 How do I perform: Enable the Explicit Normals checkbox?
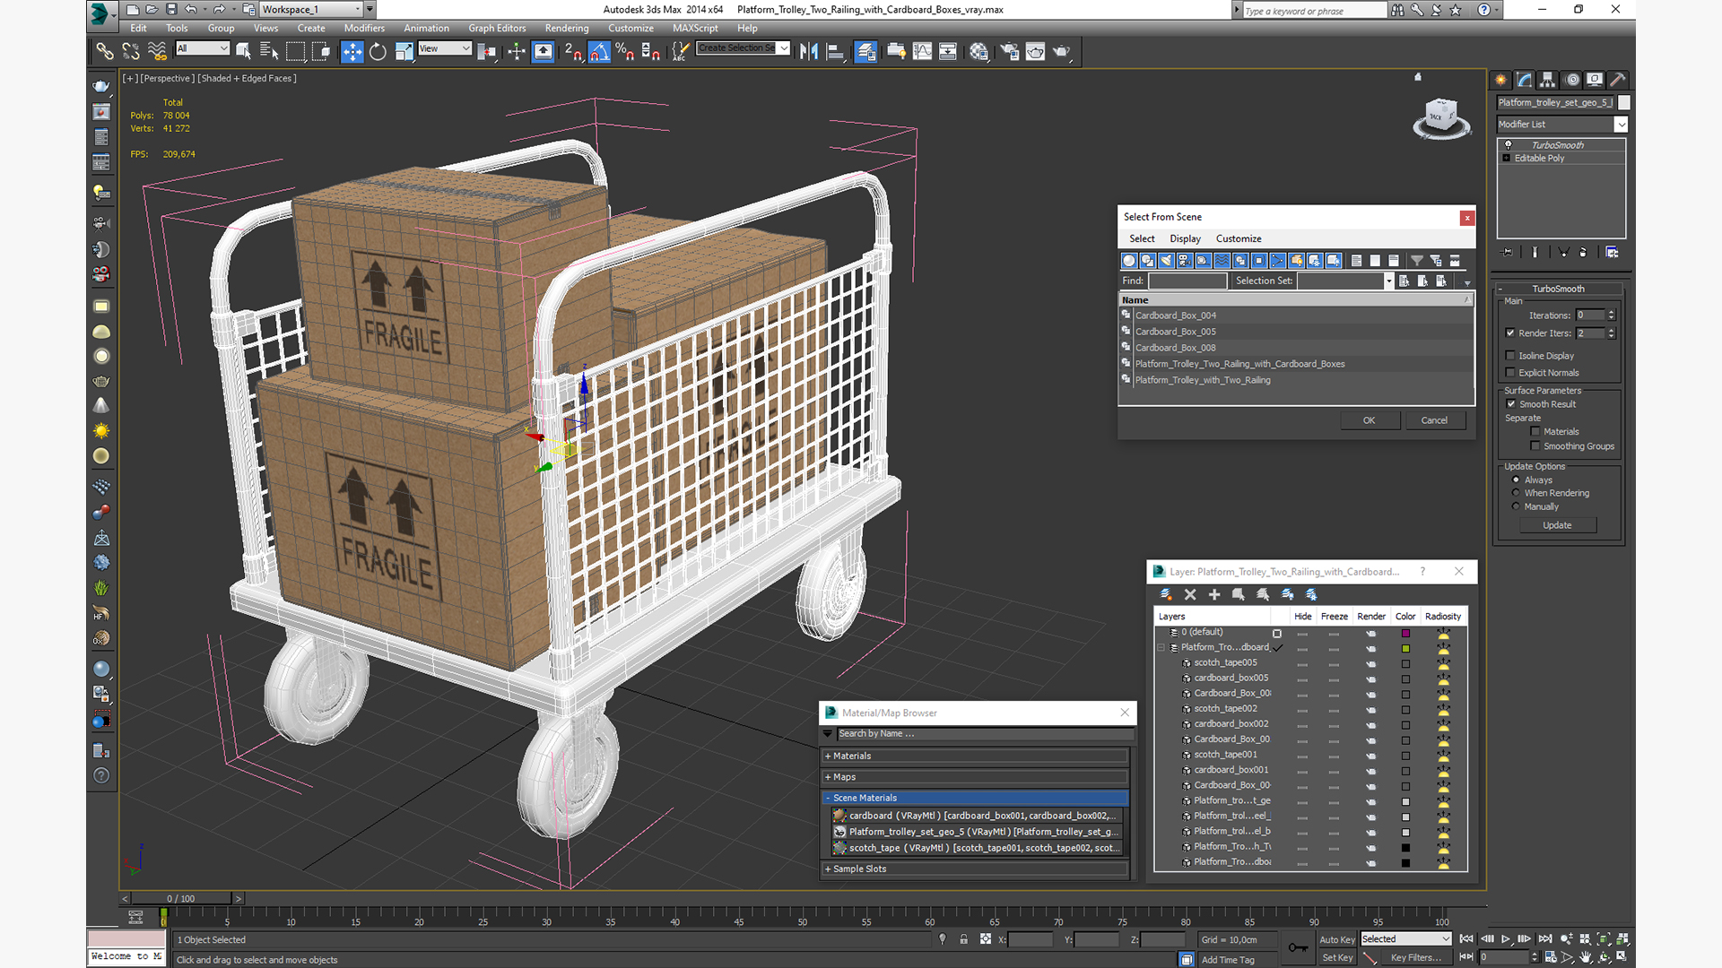point(1510,373)
